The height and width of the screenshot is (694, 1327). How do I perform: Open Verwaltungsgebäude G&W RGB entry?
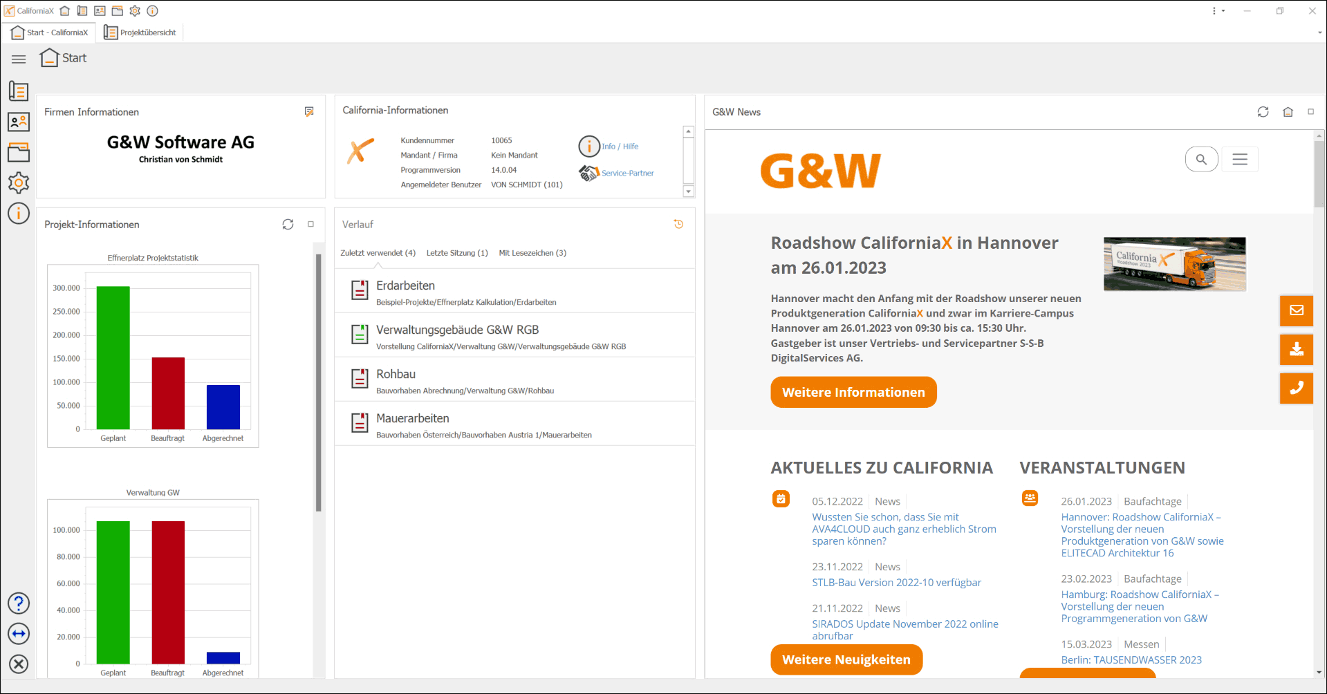click(514, 335)
